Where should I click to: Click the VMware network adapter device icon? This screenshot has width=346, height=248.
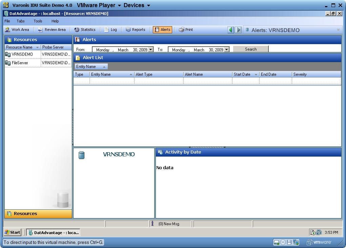(296, 242)
